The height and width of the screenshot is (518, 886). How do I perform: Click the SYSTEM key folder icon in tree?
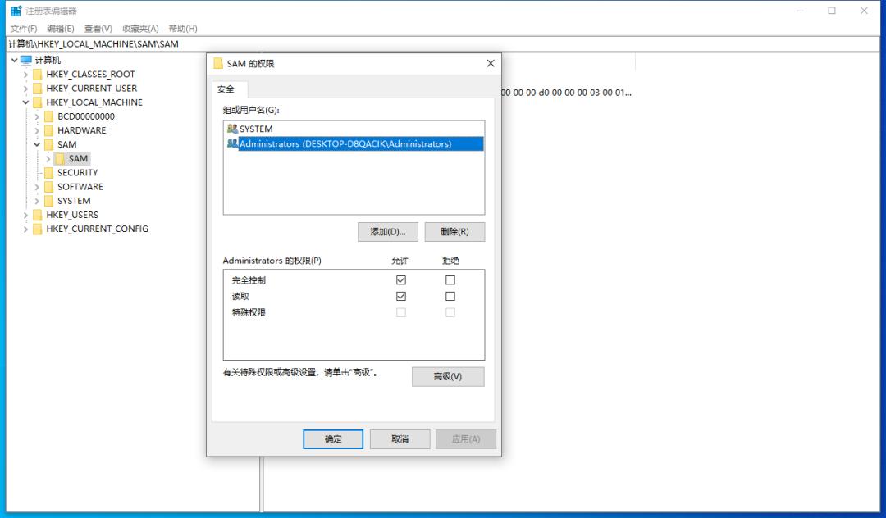point(49,201)
